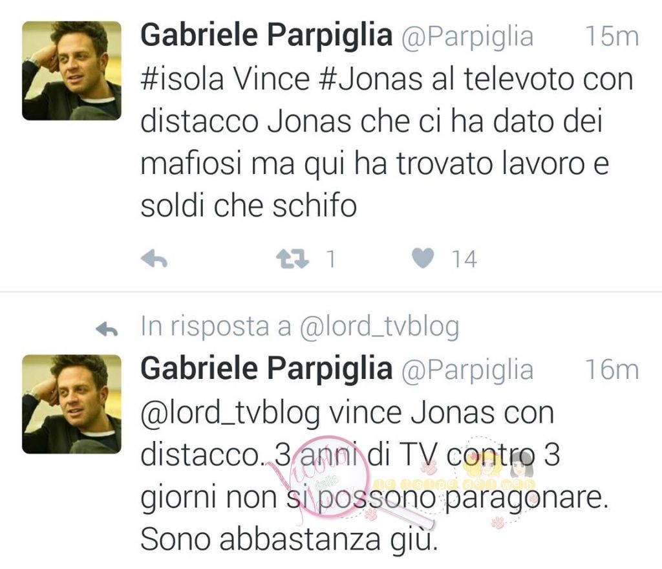Click @lord_tvblog in the 'In risposta a' line
662x569 pixels.
pyautogui.click(x=379, y=327)
